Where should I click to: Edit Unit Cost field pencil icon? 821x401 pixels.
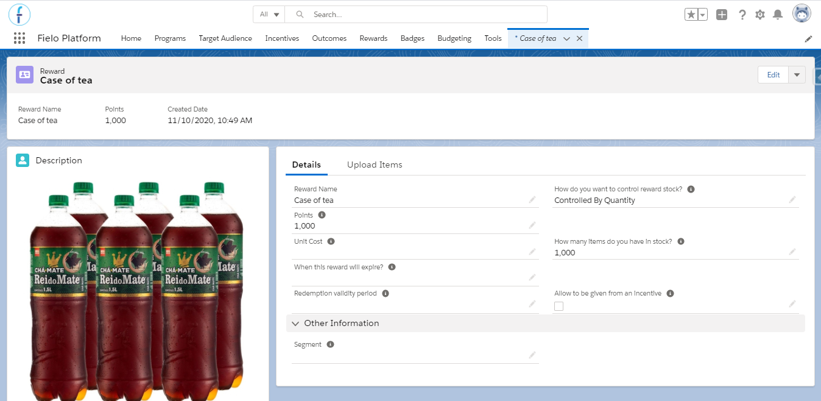coord(532,251)
